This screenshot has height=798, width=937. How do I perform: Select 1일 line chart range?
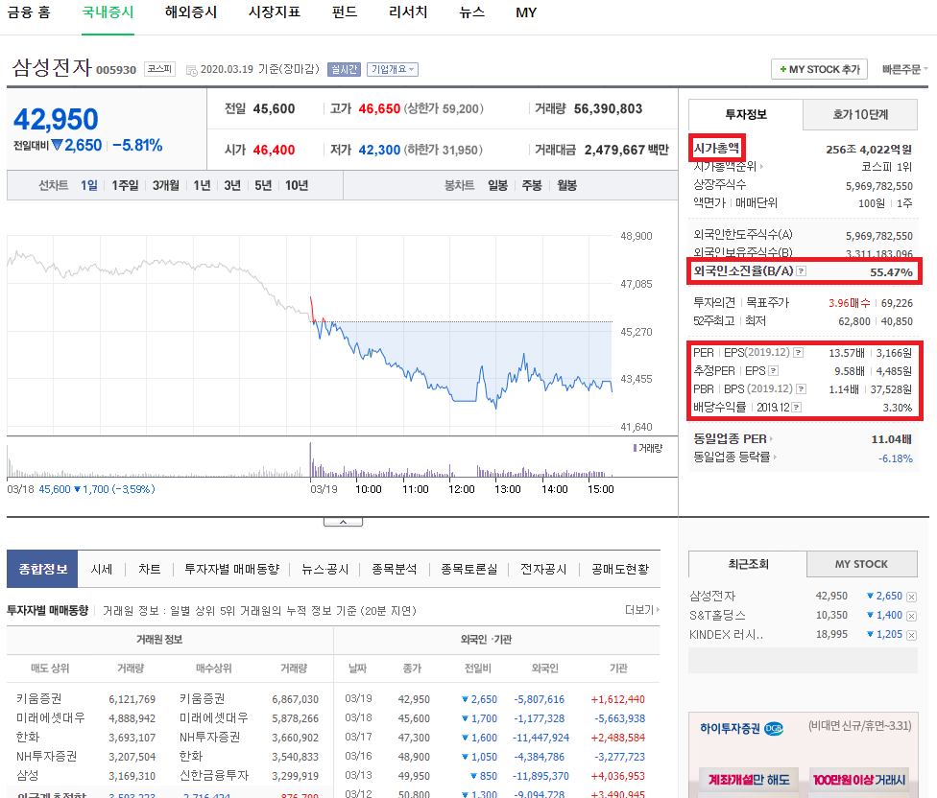click(89, 186)
